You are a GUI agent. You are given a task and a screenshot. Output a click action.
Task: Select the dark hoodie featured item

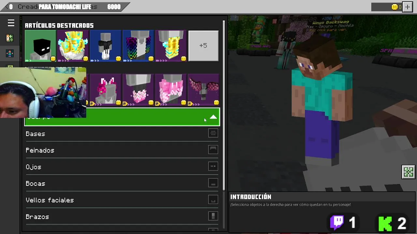(x=106, y=46)
